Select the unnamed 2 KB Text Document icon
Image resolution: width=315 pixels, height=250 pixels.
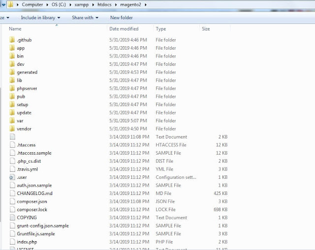pos(12,137)
